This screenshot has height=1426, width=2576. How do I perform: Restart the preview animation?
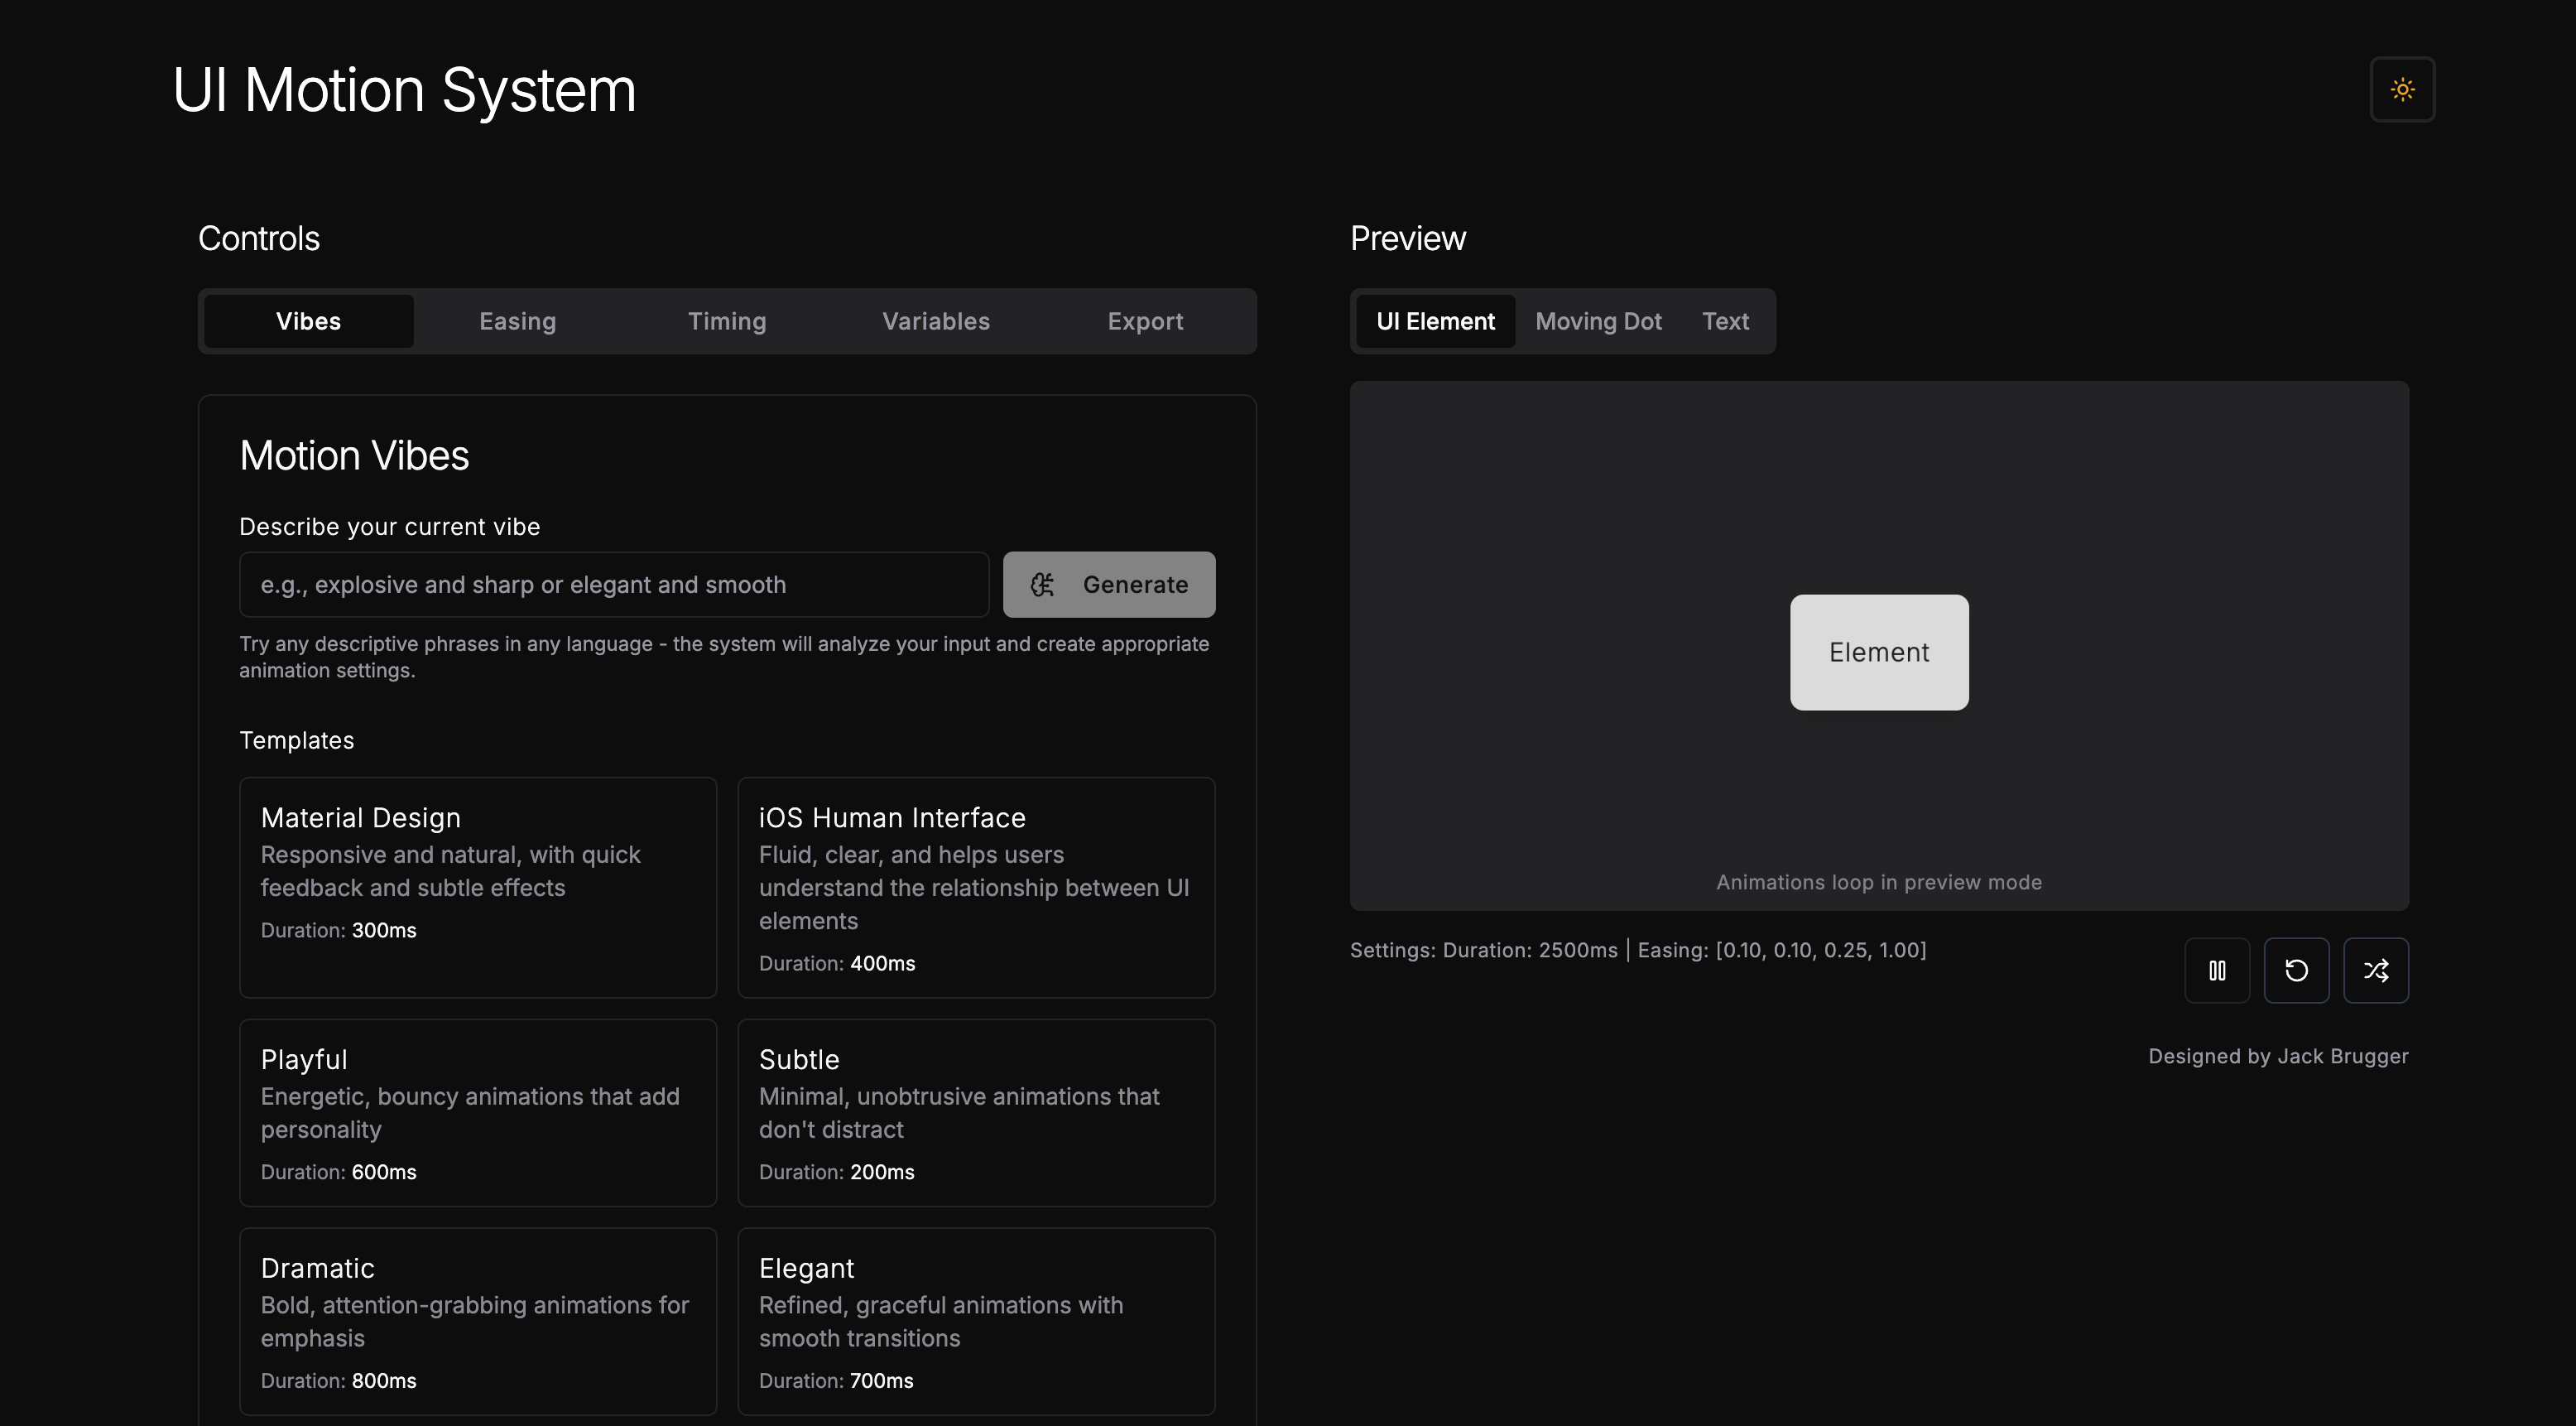[2297, 970]
